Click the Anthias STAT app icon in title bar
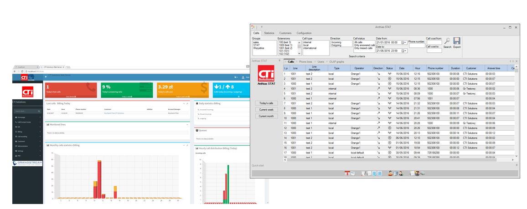 (253, 27)
